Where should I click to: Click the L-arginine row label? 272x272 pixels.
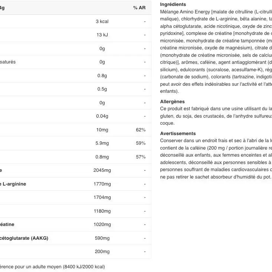tap(14, 184)
